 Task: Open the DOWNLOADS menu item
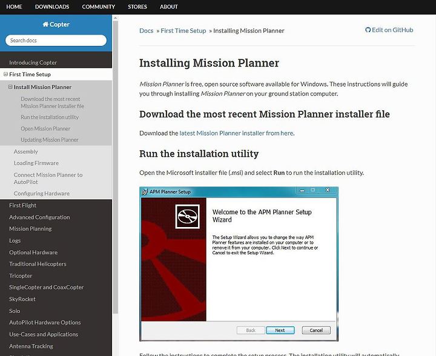click(52, 7)
